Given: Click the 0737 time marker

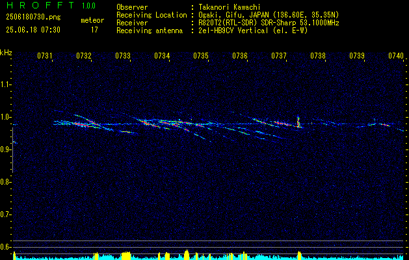Looking at the screenshot, I should pos(279,56).
